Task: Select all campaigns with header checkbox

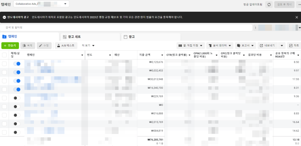Action: pos(4,55)
